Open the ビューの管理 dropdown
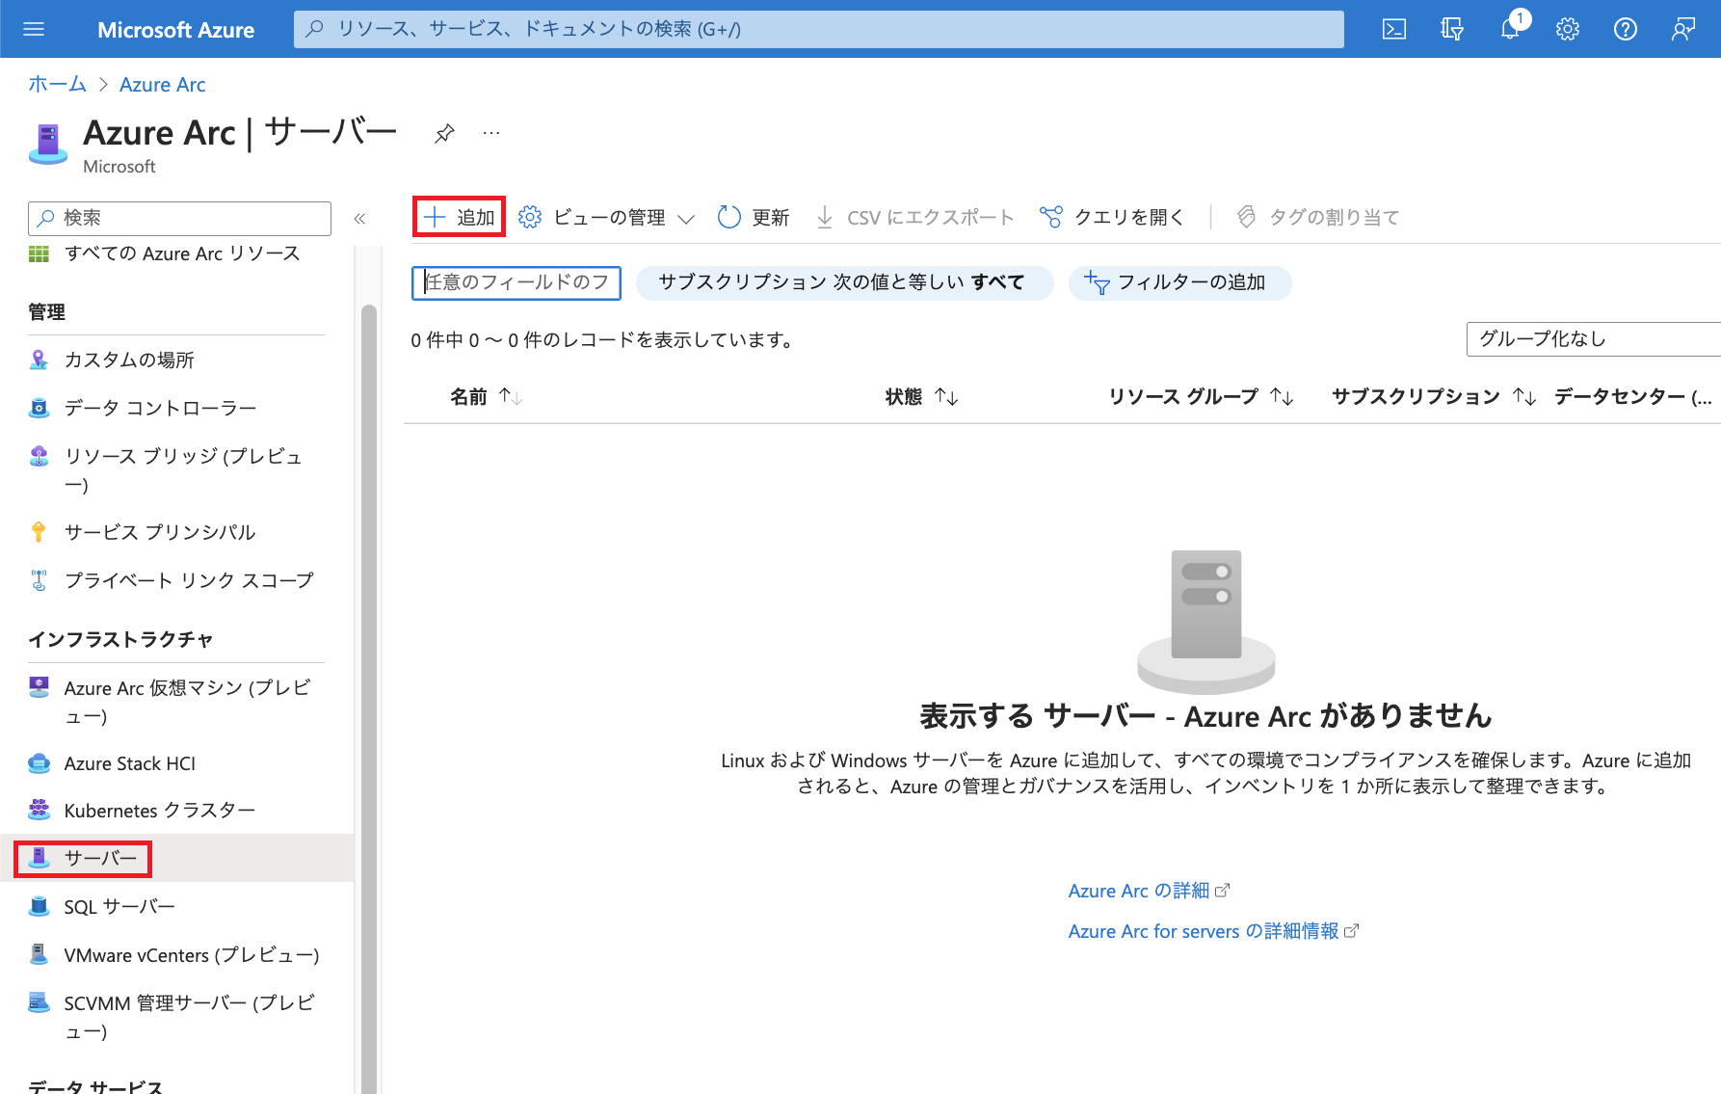This screenshot has width=1721, height=1094. 606,217
